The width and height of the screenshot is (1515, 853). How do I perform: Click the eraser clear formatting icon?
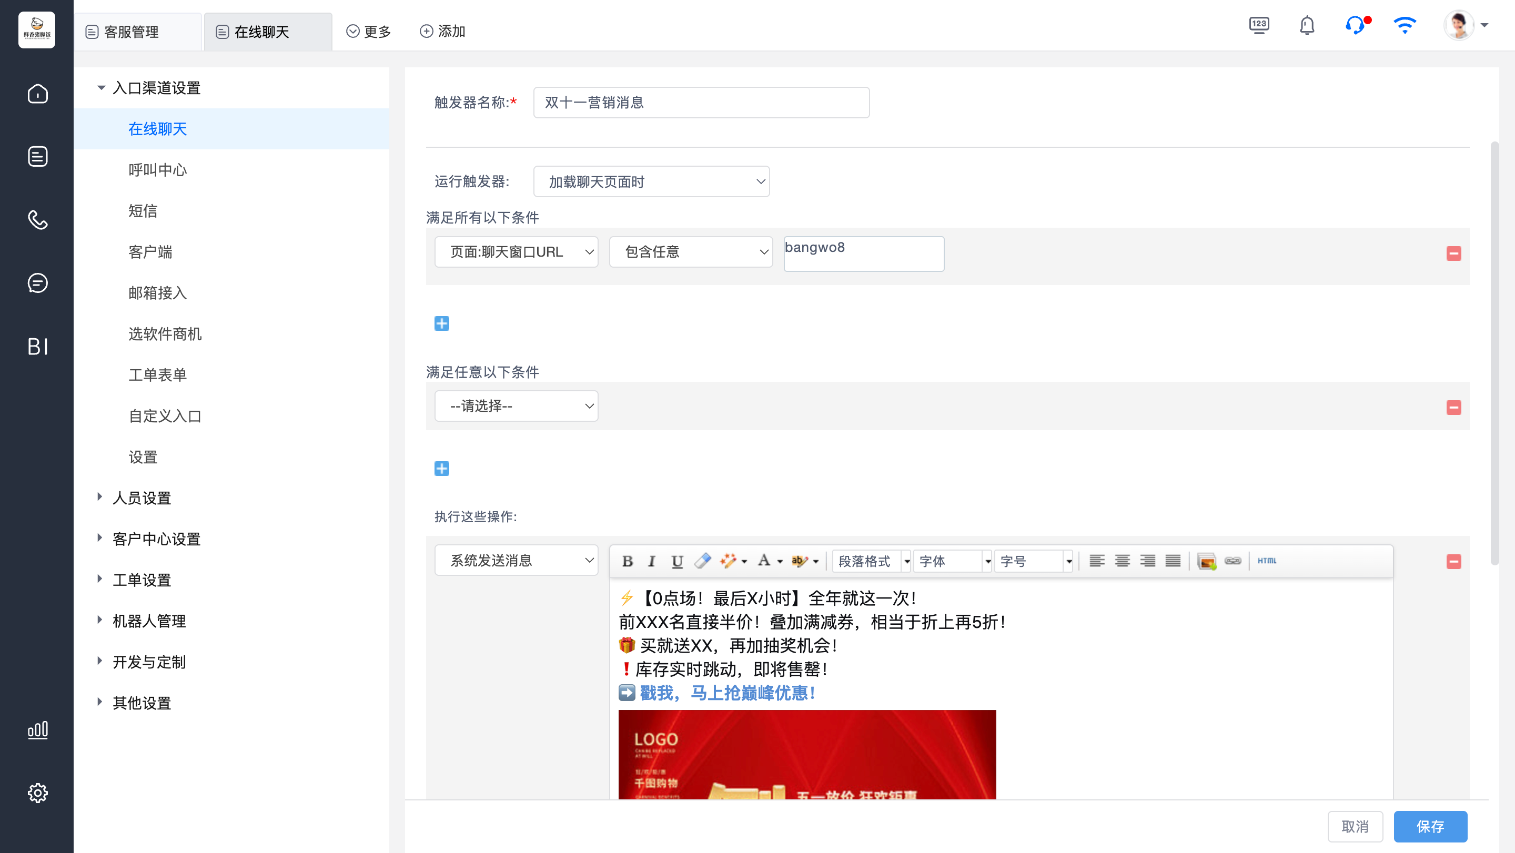click(702, 561)
